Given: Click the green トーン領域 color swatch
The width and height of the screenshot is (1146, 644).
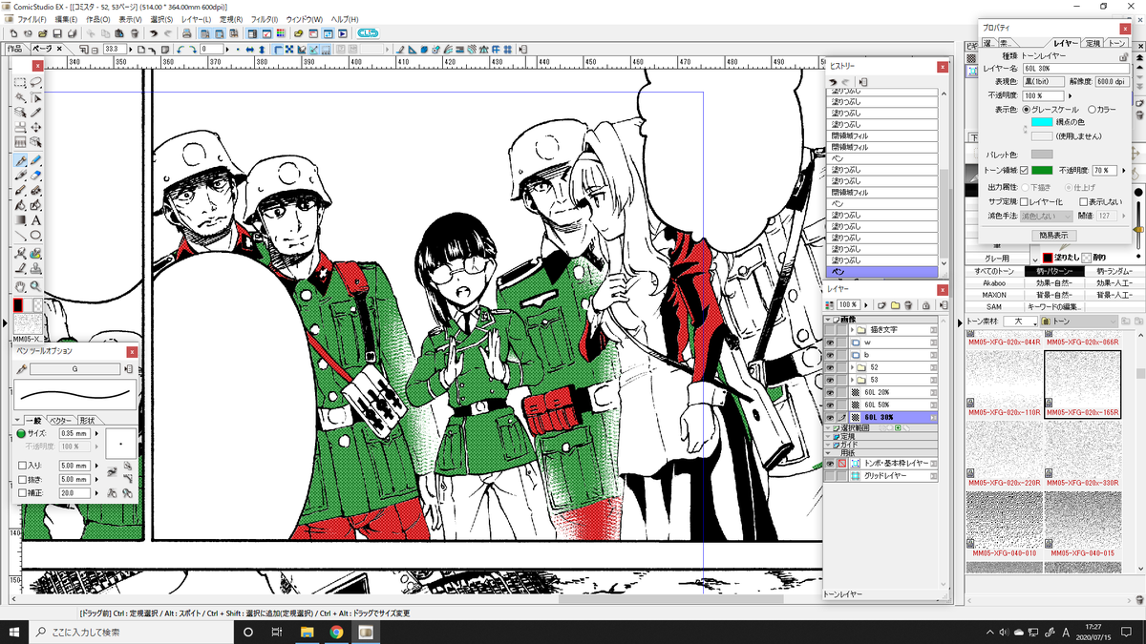Looking at the screenshot, I should (x=1042, y=171).
